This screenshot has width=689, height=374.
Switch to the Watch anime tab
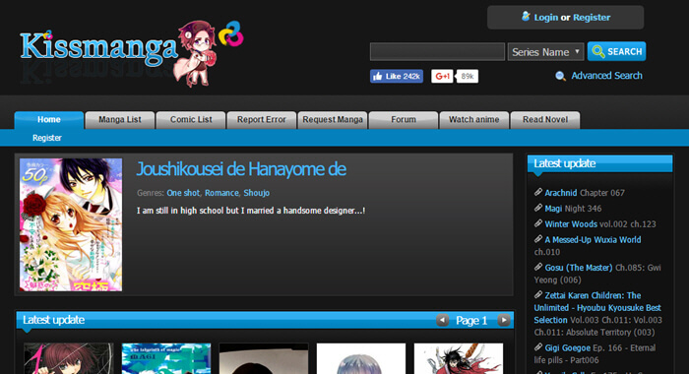(x=474, y=119)
